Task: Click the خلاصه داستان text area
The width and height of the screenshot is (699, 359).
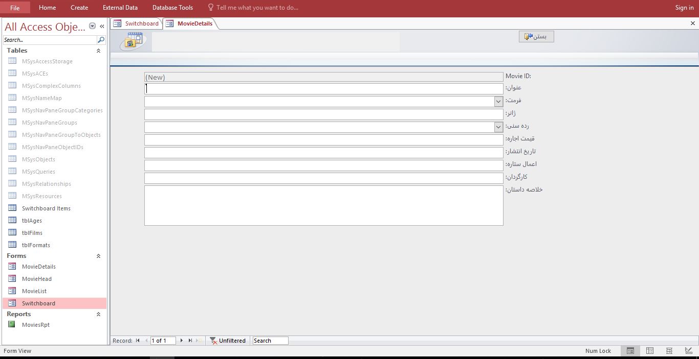Action: (x=323, y=205)
